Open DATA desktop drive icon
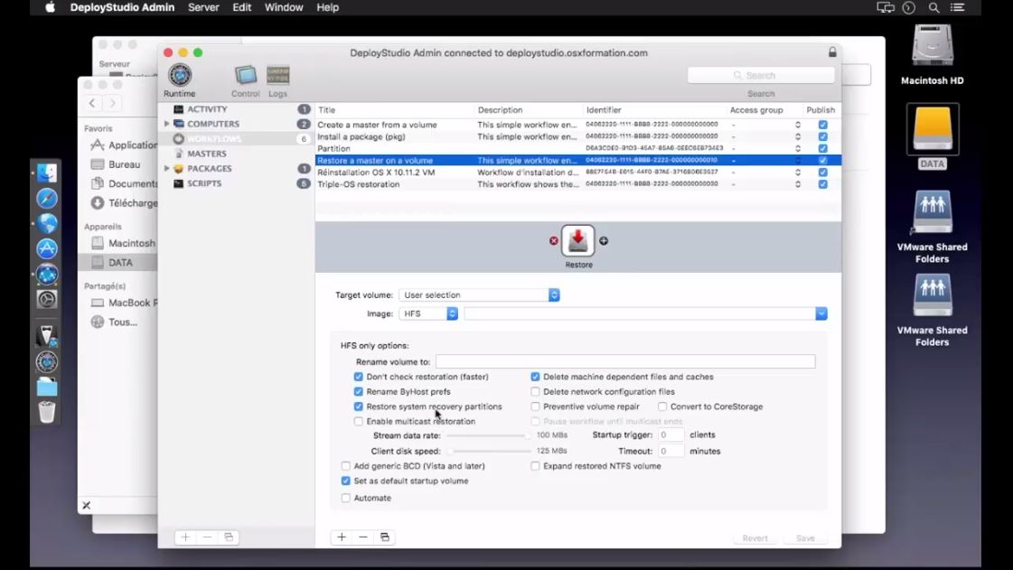This screenshot has width=1013, height=570. tap(933, 130)
